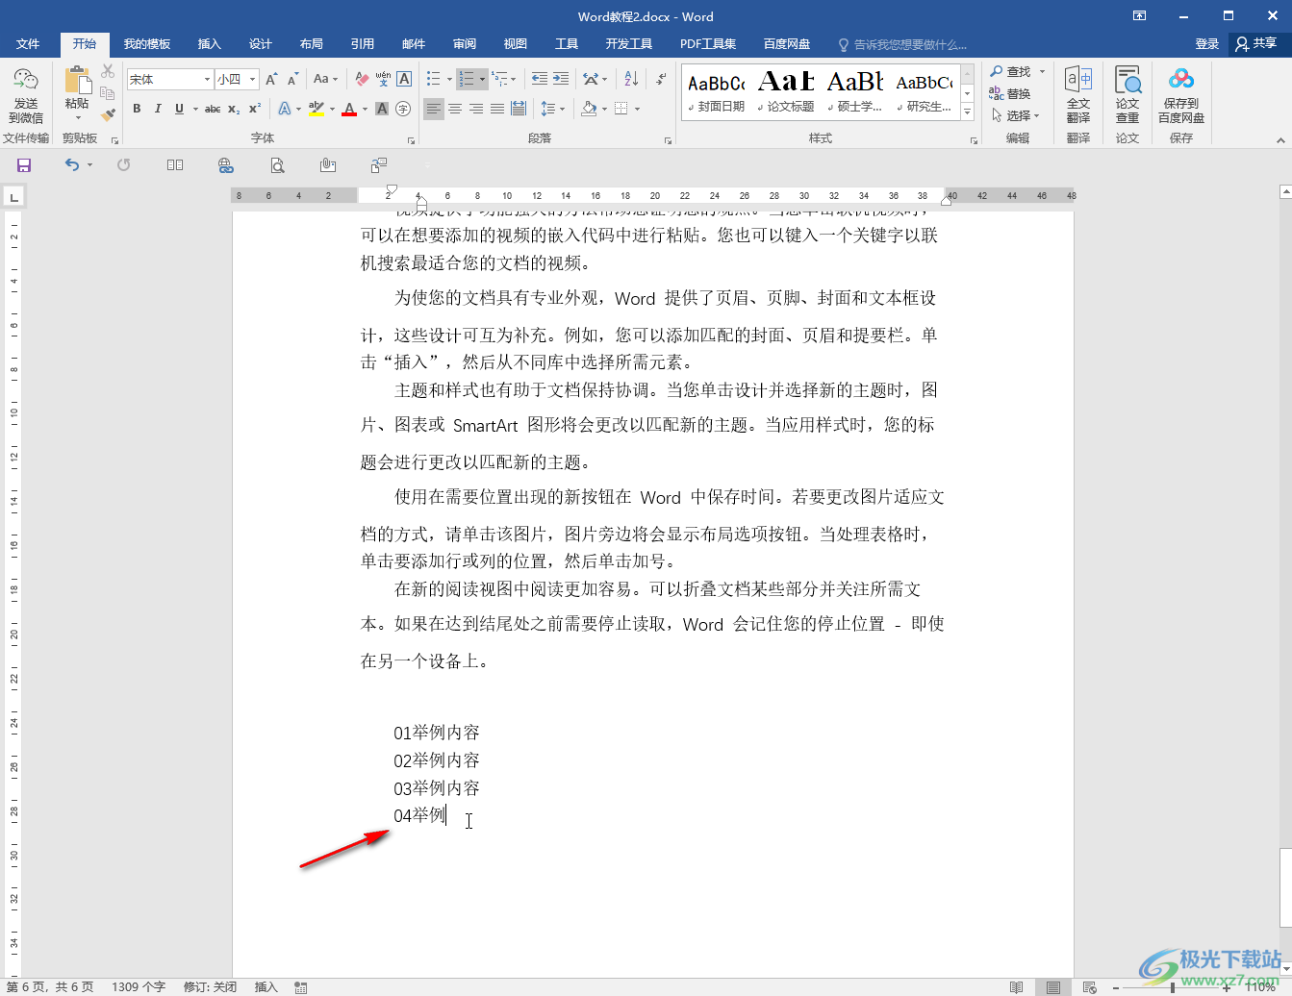
Task: Center the paragraph text
Action: point(455,109)
